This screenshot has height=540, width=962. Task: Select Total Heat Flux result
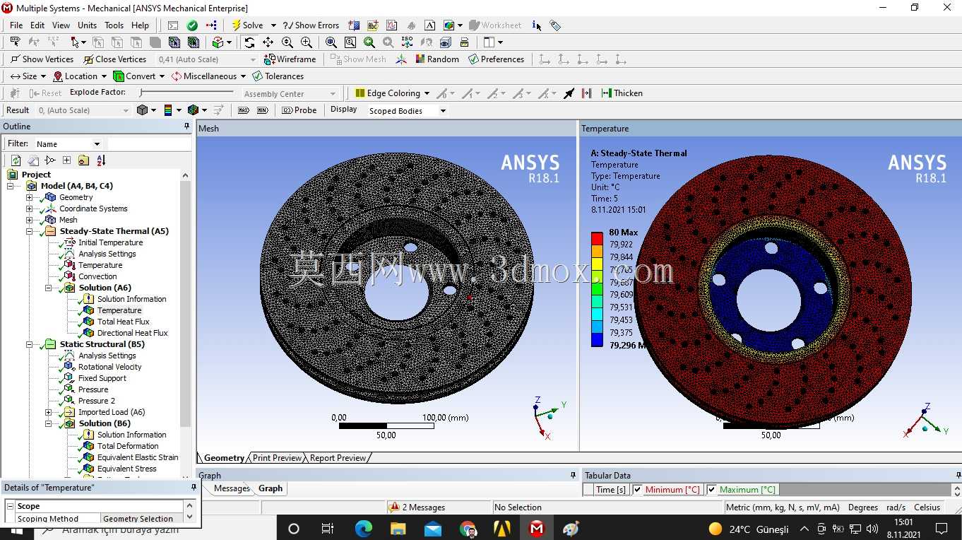(x=124, y=322)
